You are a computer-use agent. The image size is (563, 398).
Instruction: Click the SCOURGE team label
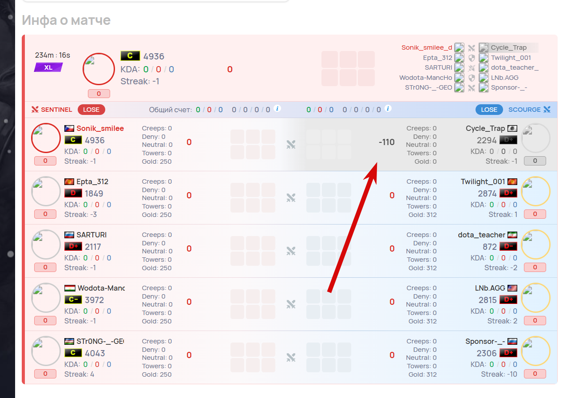coord(524,110)
